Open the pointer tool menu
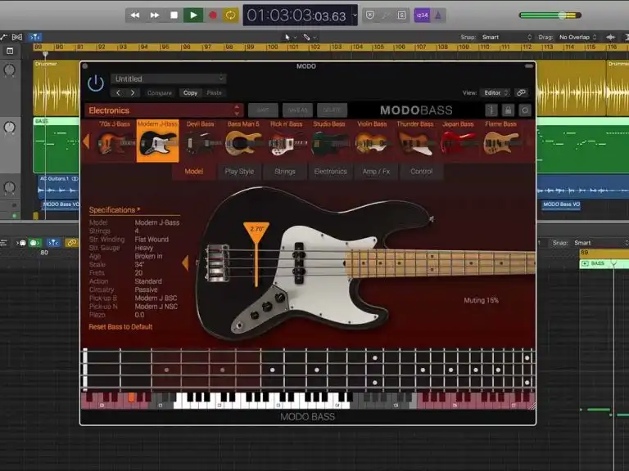Screen dimensions: 629x471 pyautogui.click(x=290, y=38)
